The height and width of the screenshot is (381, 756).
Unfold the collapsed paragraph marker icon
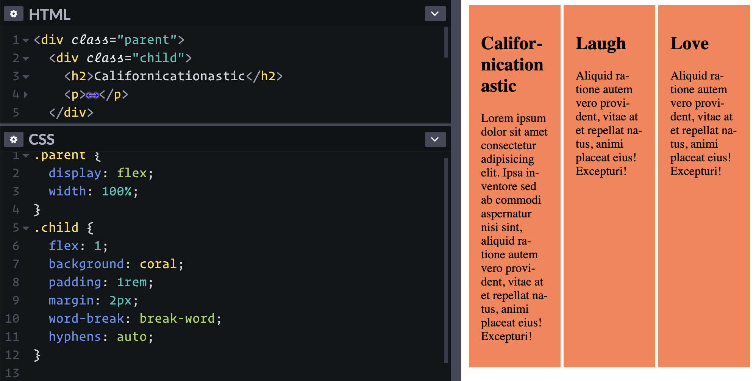(x=92, y=95)
